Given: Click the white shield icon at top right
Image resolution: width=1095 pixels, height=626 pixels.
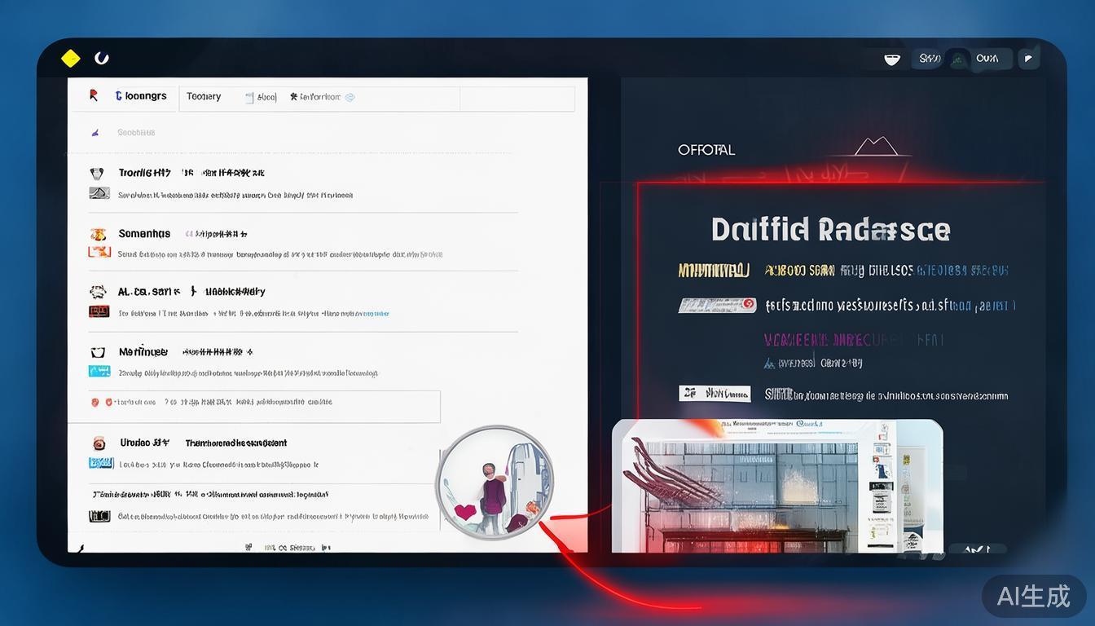Looking at the screenshot, I should [892, 59].
